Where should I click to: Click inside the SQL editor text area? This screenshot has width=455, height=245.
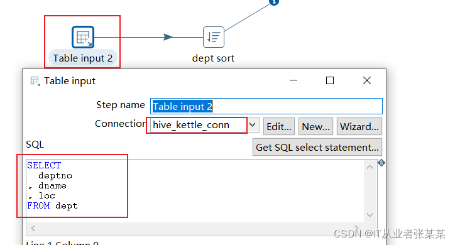[195, 191]
